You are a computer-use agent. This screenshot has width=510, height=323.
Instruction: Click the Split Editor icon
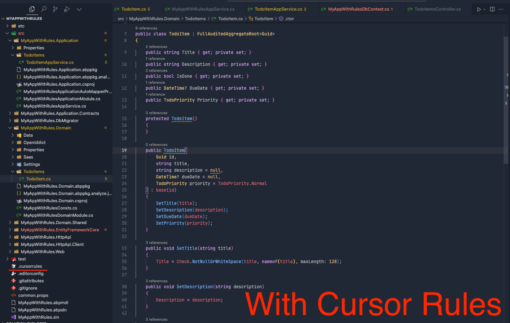point(492,9)
